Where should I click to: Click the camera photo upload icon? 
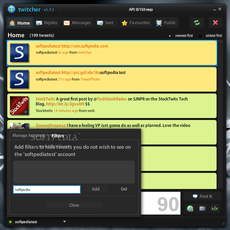point(202,208)
